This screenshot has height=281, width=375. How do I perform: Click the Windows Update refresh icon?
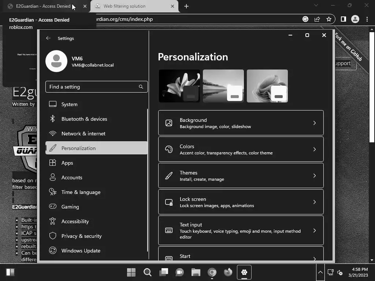(x=53, y=250)
